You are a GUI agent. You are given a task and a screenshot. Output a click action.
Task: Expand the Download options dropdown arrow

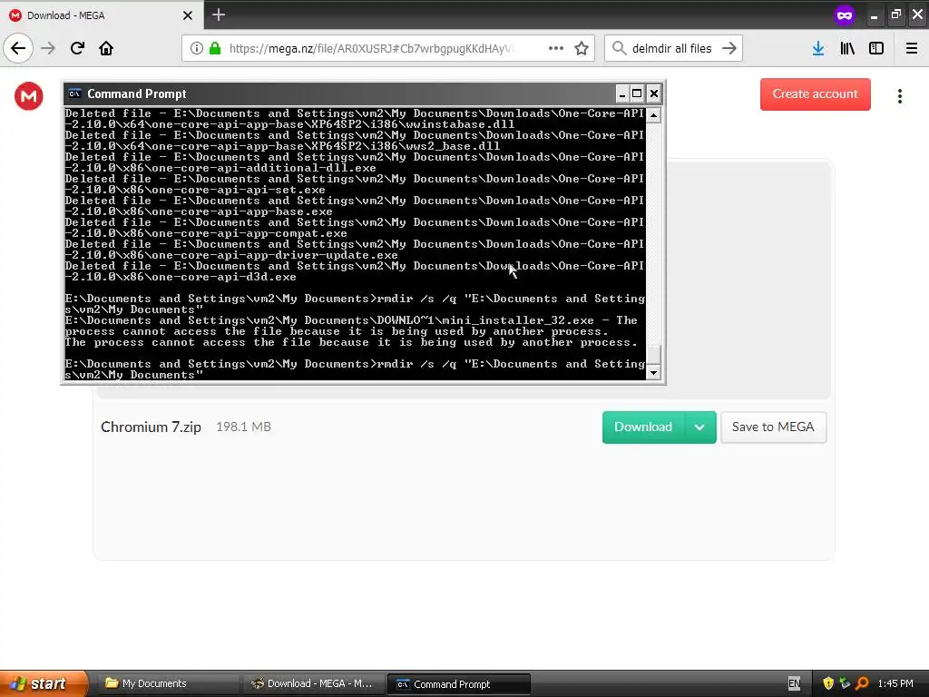pyautogui.click(x=699, y=427)
